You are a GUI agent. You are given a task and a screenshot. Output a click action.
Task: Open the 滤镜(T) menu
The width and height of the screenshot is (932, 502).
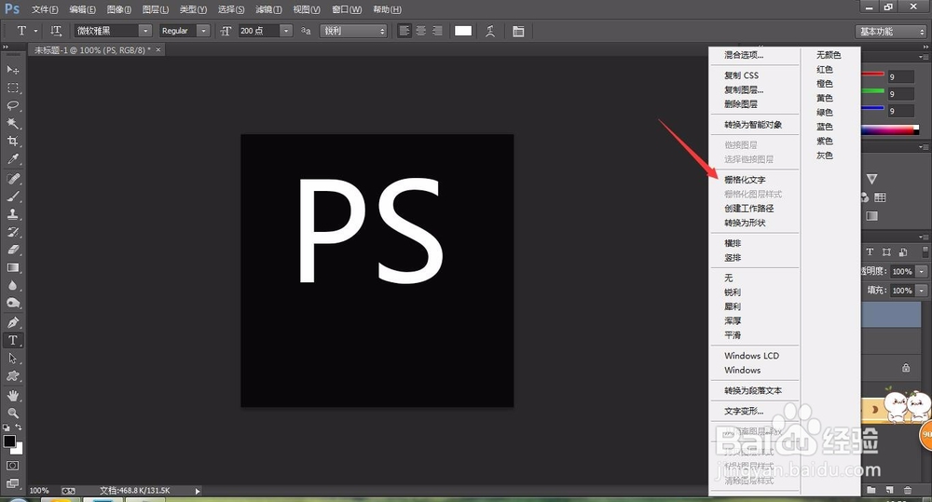(x=268, y=9)
